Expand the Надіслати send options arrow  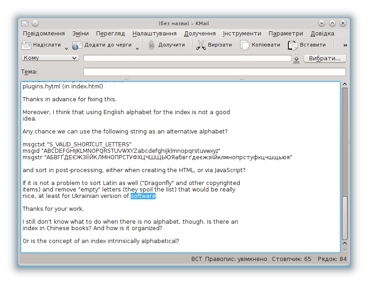(x=66, y=48)
